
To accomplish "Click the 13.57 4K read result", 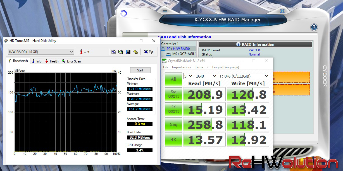I will (x=204, y=139).
